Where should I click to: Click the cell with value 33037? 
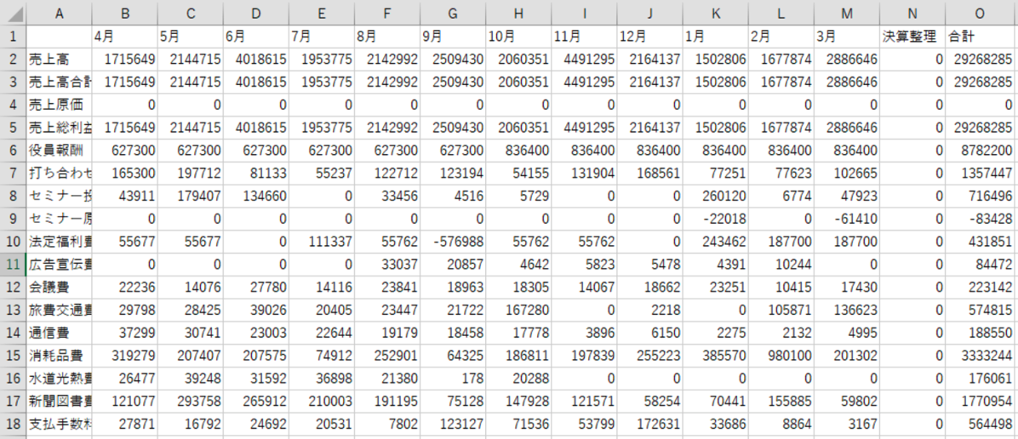click(x=387, y=265)
